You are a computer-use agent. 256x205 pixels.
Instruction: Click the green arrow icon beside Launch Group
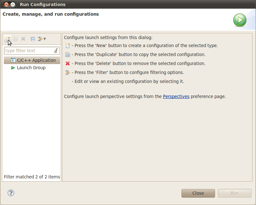pos(13,68)
